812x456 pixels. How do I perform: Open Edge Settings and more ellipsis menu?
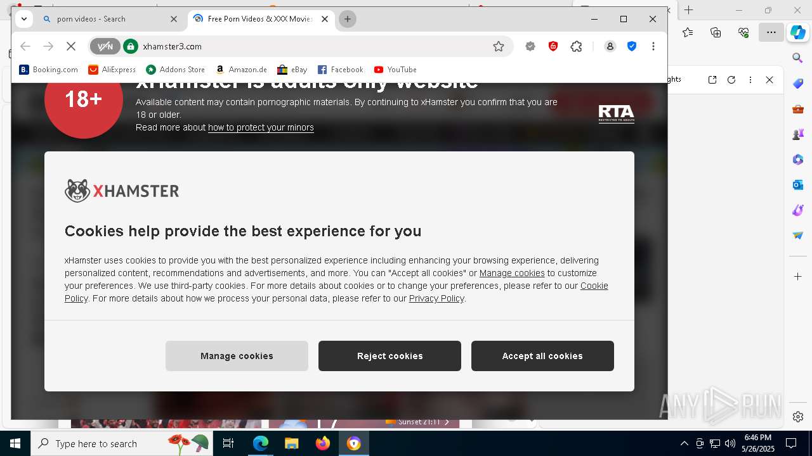coord(771,33)
